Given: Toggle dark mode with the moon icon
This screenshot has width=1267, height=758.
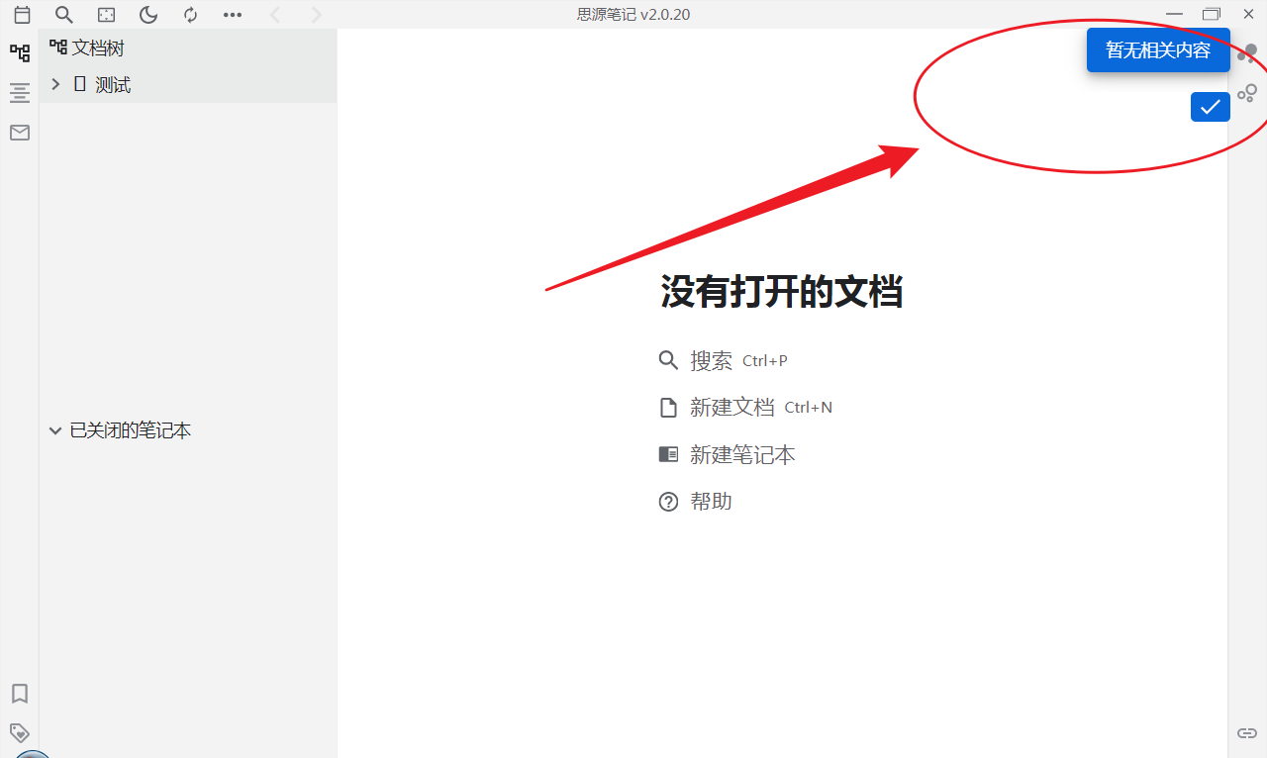Looking at the screenshot, I should click(x=148, y=15).
